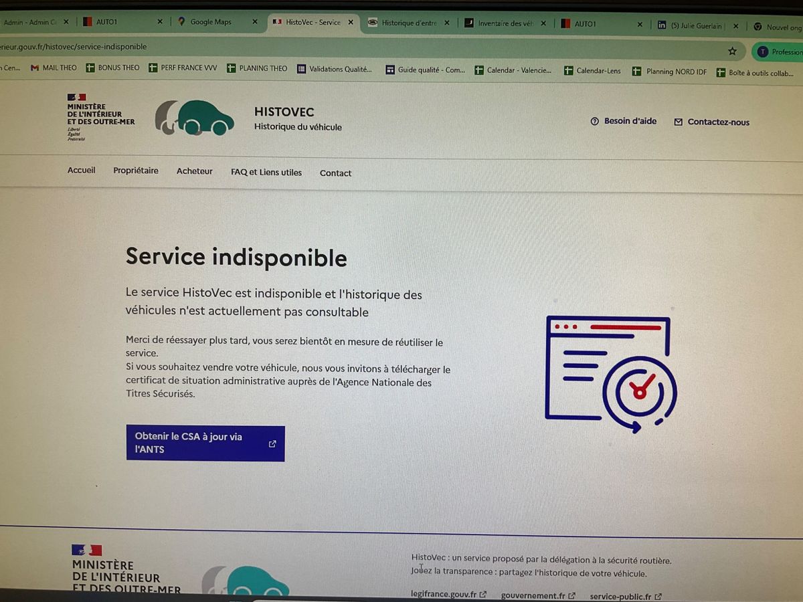Open FAQ et Liens utiles menu
This screenshot has height=602, width=803.
pyautogui.click(x=266, y=173)
